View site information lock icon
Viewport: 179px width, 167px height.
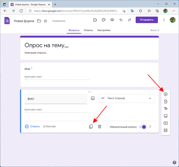(x=30, y=11)
